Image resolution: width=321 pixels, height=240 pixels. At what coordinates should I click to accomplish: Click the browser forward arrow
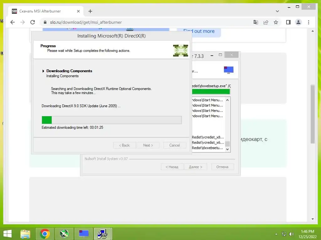point(23,22)
